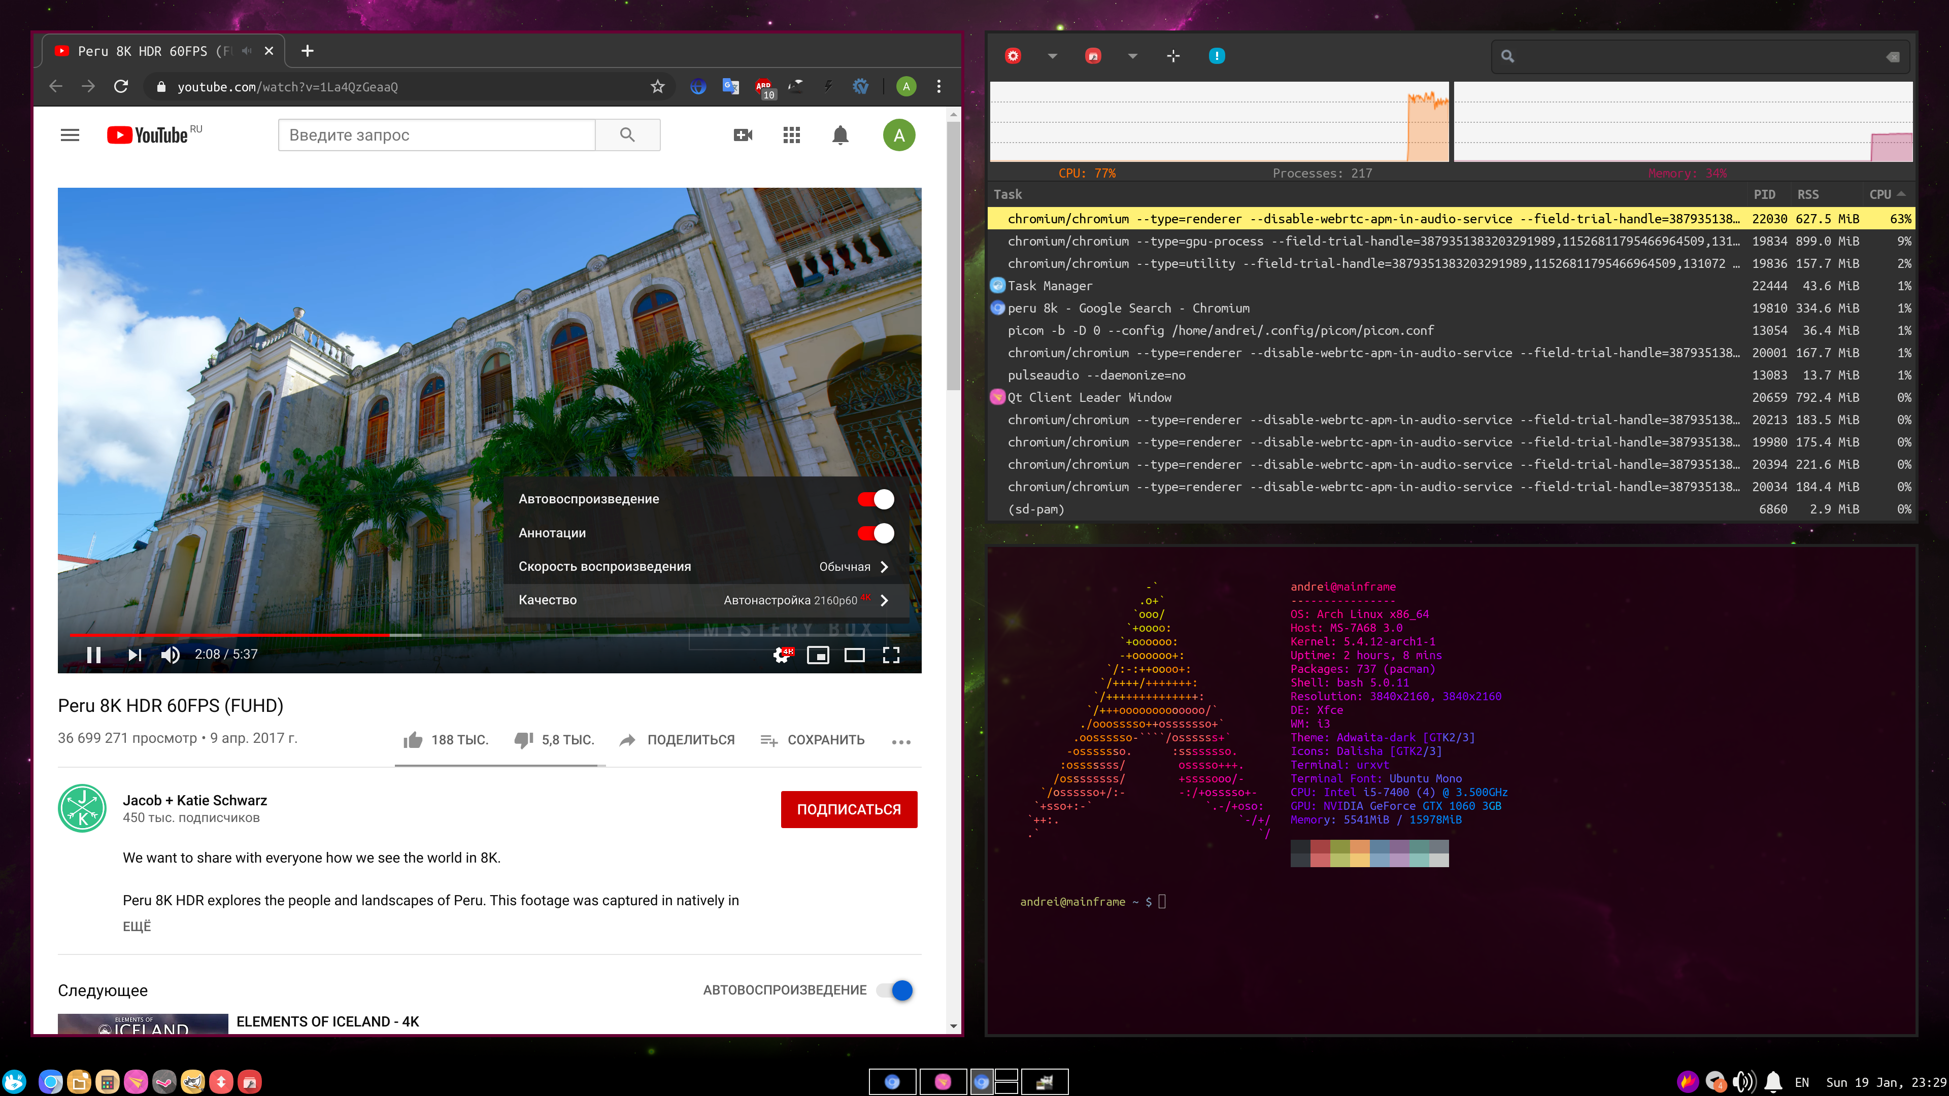
Task: Select Qt Client Leader Window row
Action: pyautogui.click(x=1451, y=397)
